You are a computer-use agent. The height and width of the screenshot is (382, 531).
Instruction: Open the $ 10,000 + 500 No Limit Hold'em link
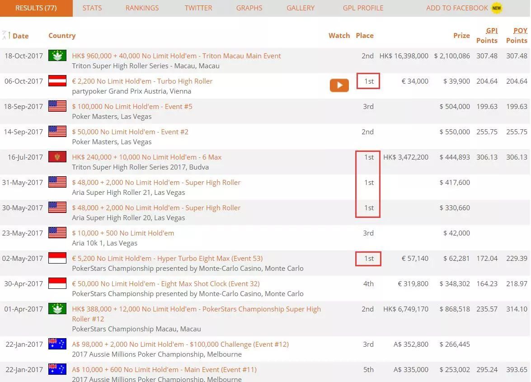click(x=123, y=233)
